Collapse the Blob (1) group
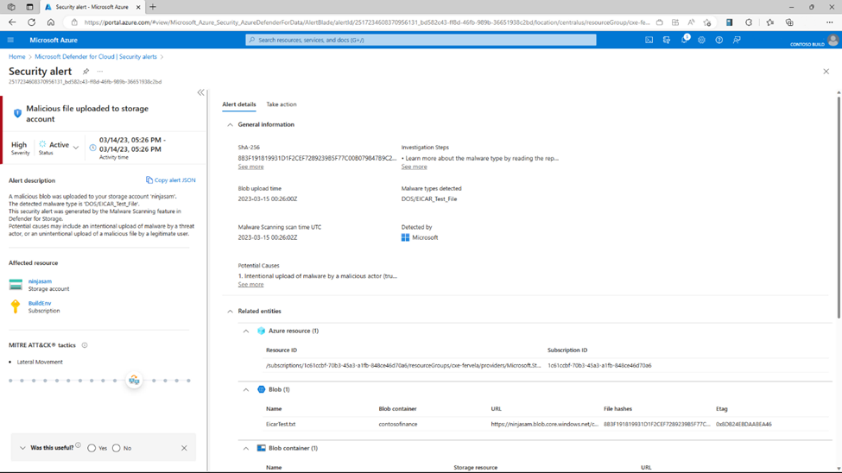 [x=246, y=390]
